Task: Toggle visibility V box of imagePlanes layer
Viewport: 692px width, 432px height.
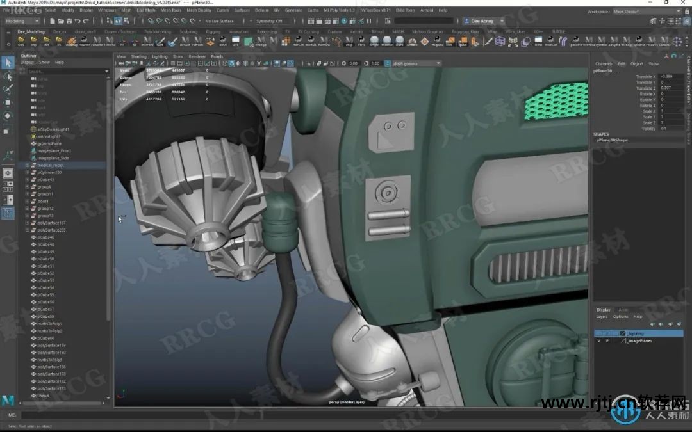Action: [599, 341]
